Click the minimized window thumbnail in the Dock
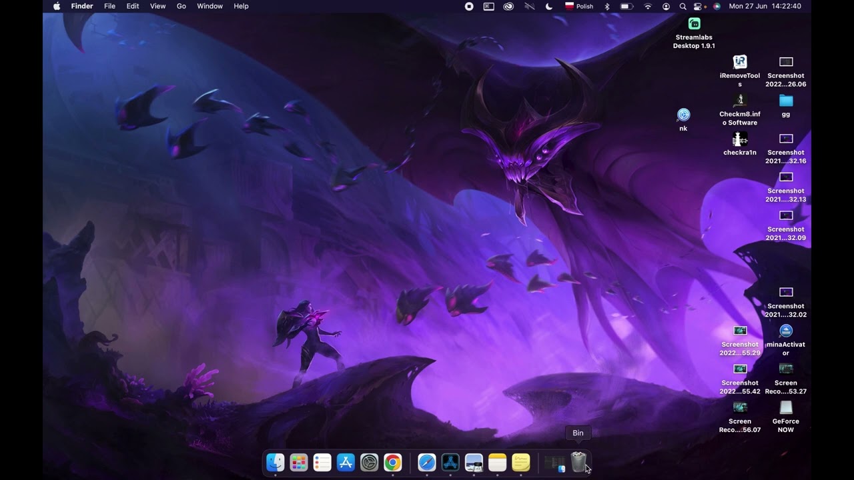The image size is (854, 480). tap(554, 463)
